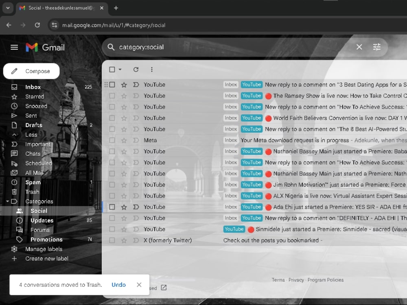Open the Spam folder
The height and width of the screenshot is (305, 407).
[33, 182]
